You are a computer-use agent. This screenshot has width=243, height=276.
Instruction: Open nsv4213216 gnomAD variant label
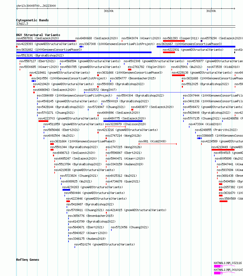128,130
